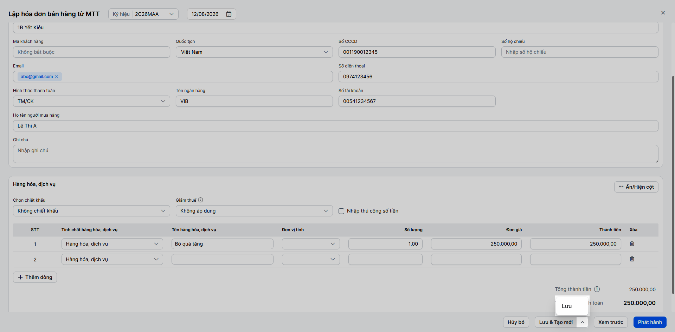
Task: Toggle the Lưu & Tạo mới options arrow
Action: tap(583, 322)
